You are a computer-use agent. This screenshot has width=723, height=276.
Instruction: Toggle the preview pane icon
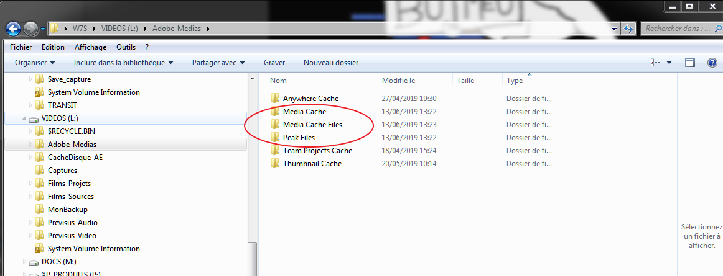coord(690,63)
